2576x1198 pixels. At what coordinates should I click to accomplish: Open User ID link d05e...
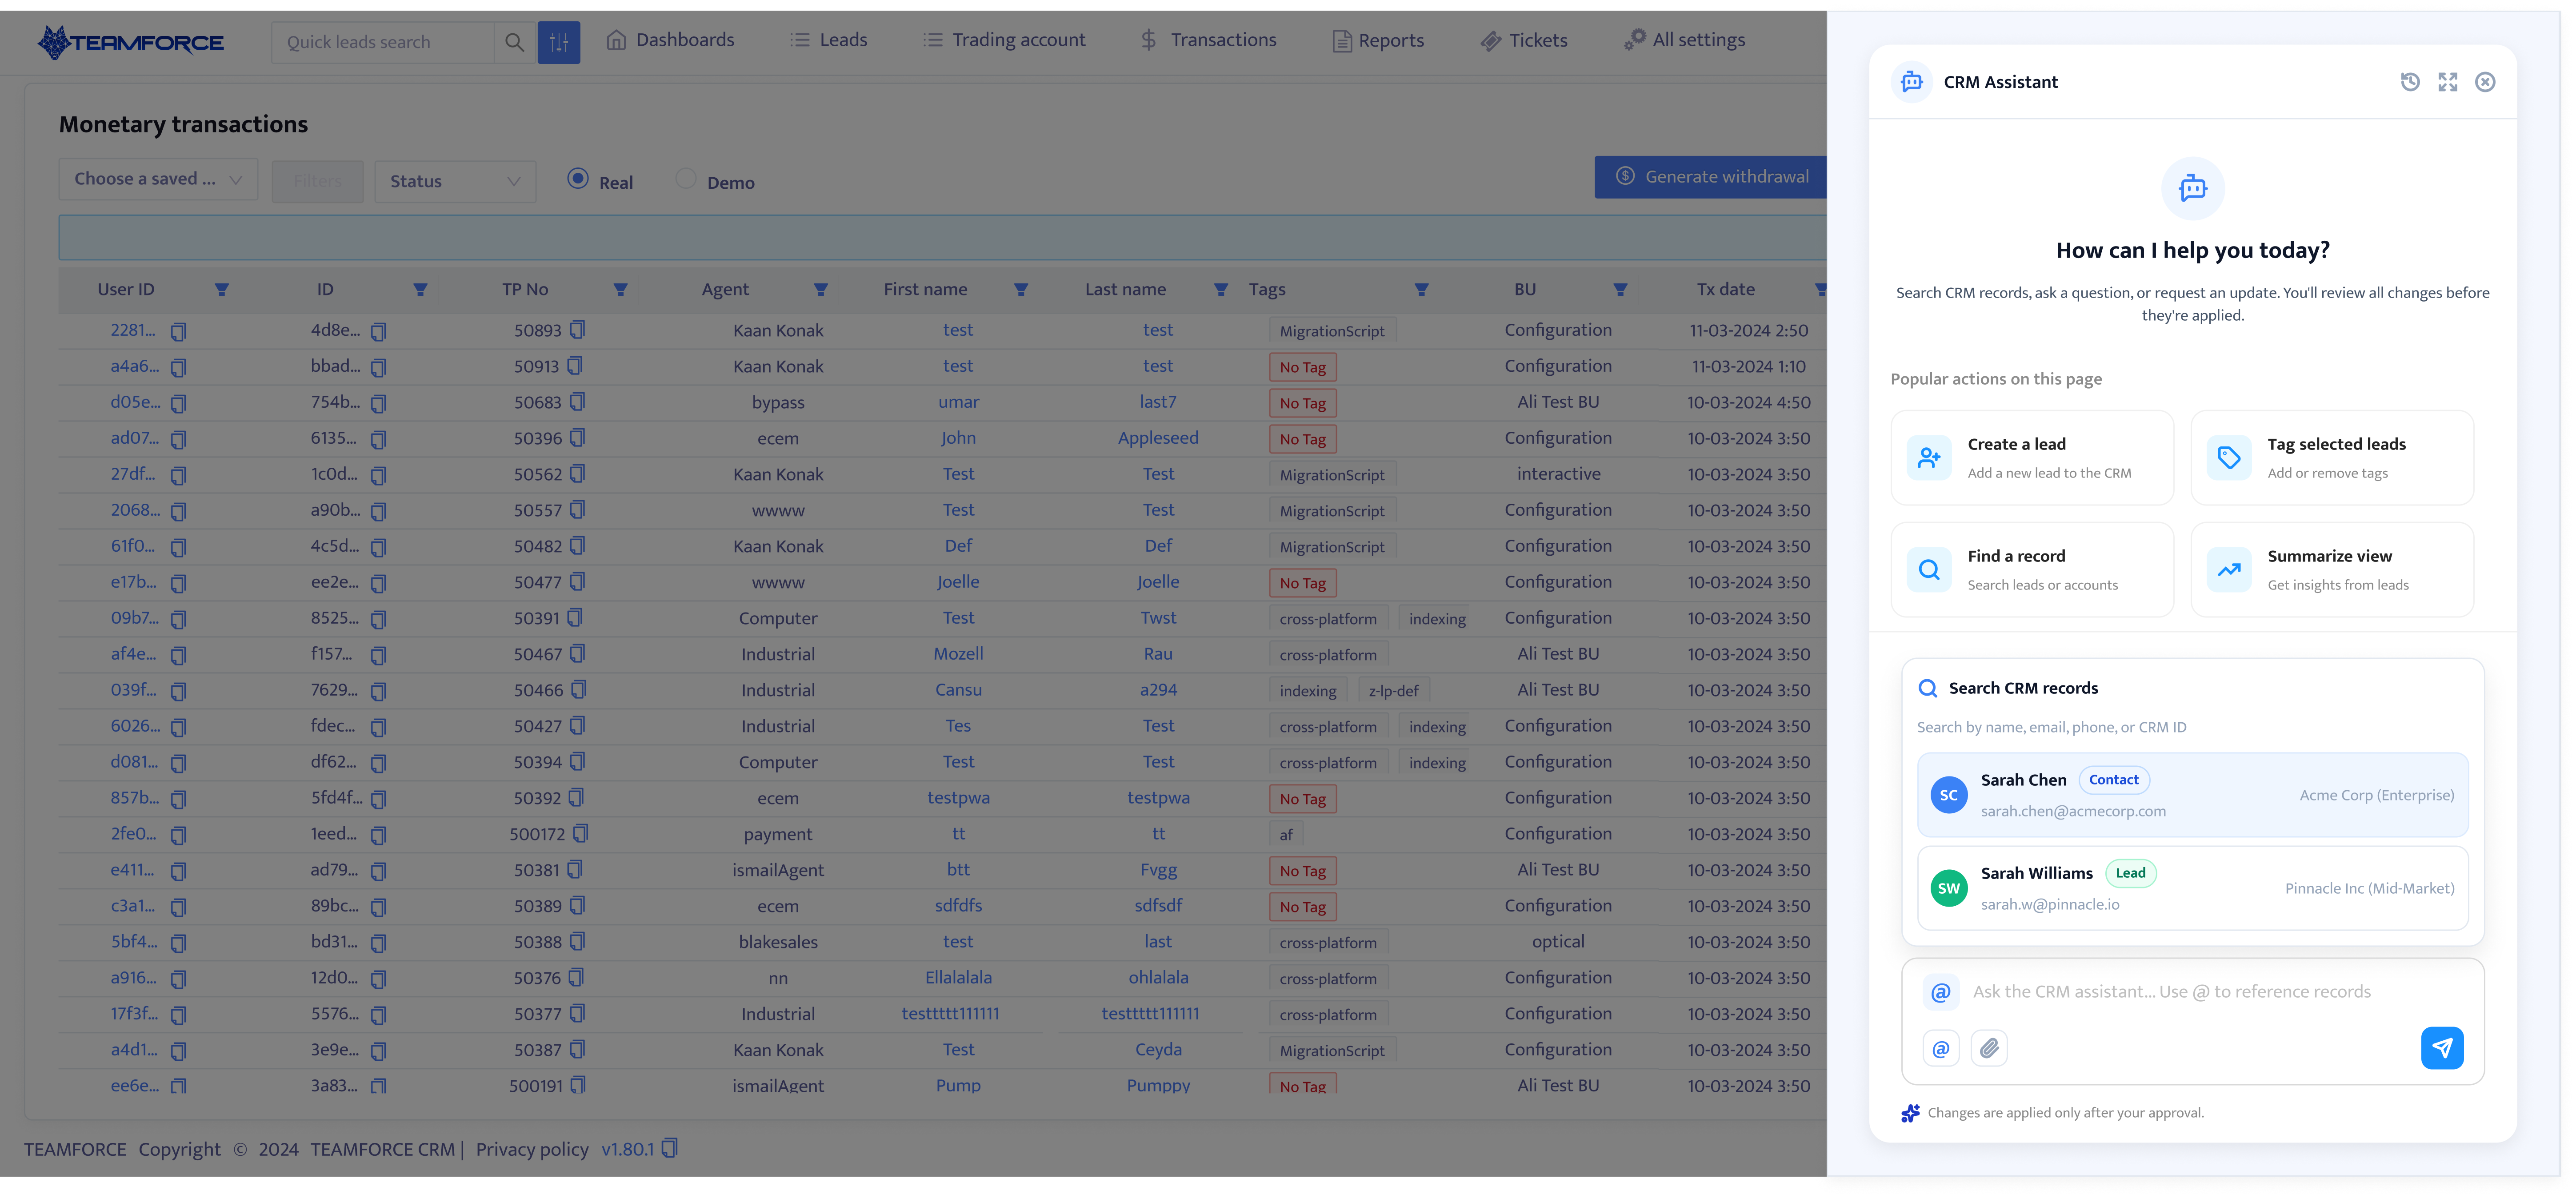(135, 402)
